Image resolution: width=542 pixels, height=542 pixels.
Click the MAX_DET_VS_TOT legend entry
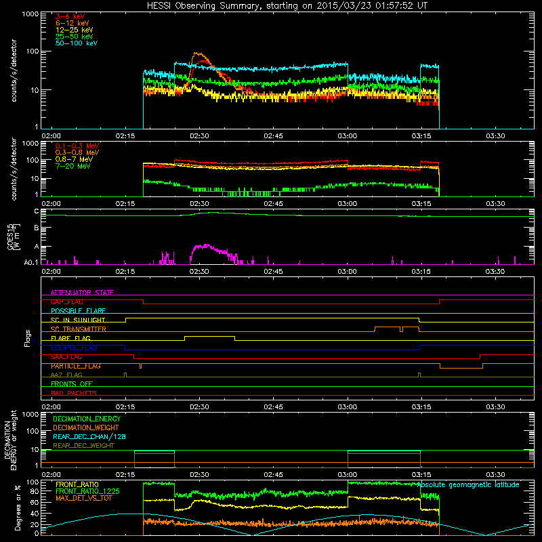[x=84, y=498]
